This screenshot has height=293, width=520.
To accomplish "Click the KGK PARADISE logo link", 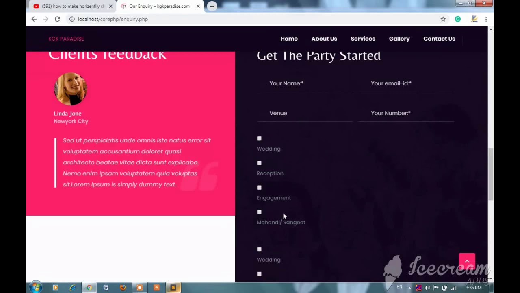I will 66,39.
